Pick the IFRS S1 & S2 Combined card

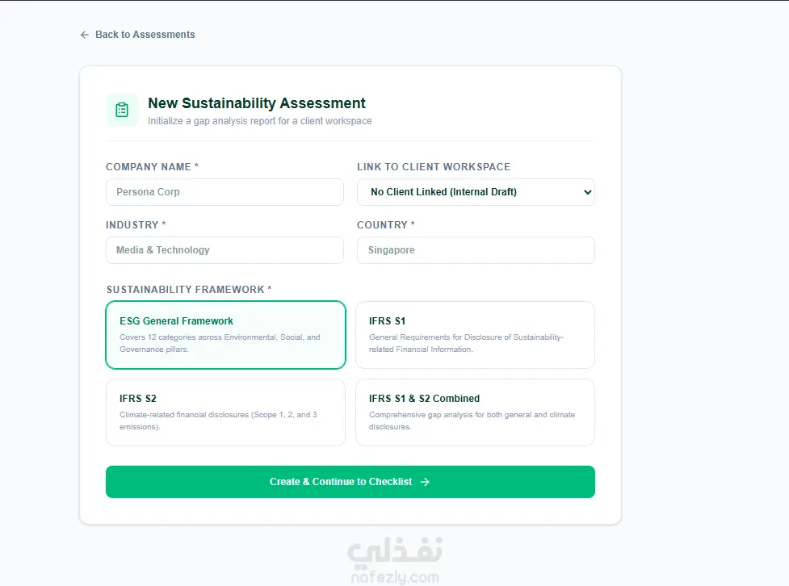click(475, 412)
